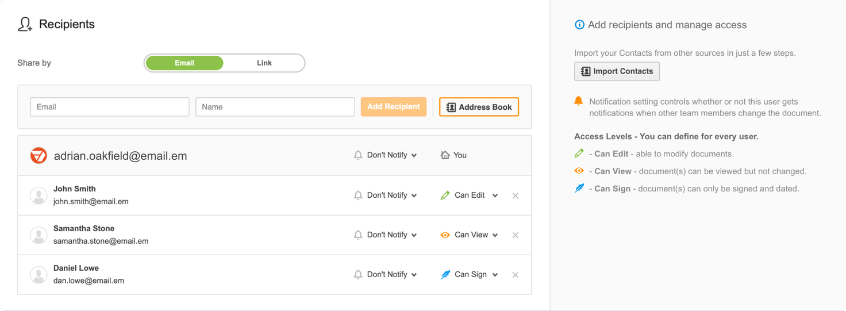Click the Import Contacts button
Viewport: 846px width, 311px height.
(x=617, y=71)
